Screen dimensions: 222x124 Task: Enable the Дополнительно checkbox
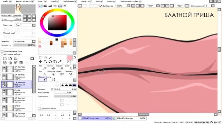(x=39, y=108)
